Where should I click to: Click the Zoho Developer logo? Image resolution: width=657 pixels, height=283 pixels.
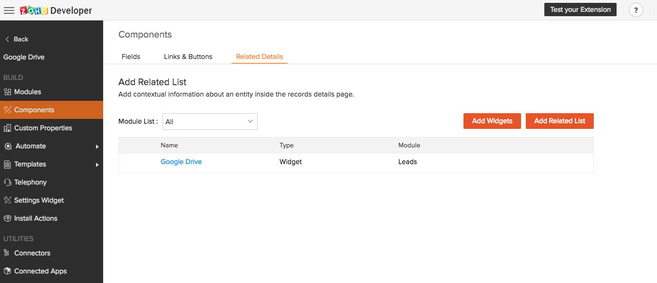tap(56, 10)
